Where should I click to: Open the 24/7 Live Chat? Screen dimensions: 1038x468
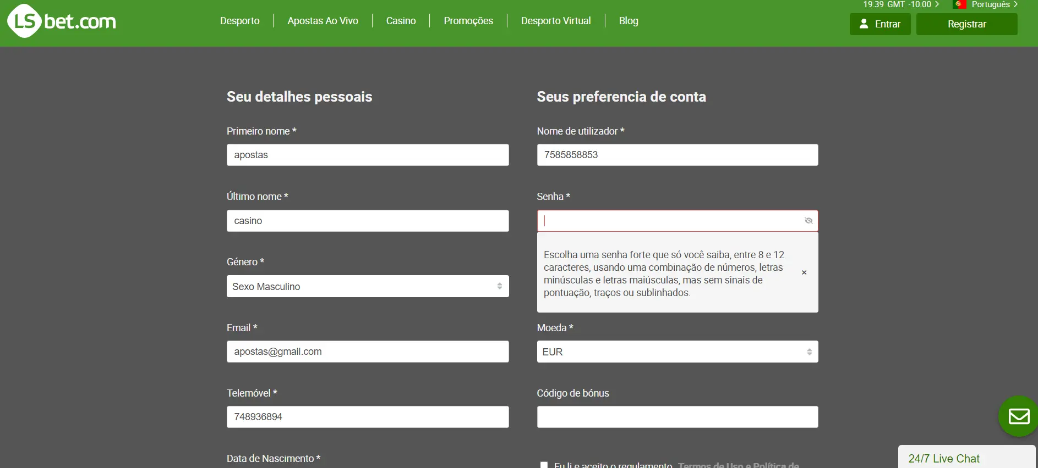[943, 458]
